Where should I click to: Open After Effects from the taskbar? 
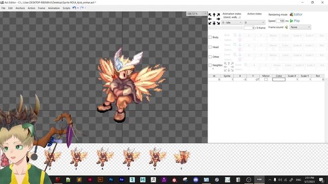[121, 179]
